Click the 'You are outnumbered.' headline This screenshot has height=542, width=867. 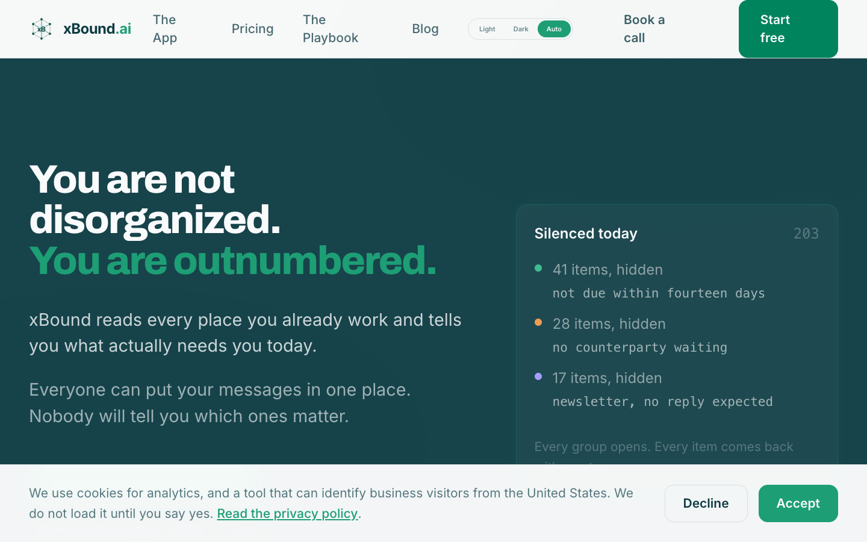tap(232, 261)
